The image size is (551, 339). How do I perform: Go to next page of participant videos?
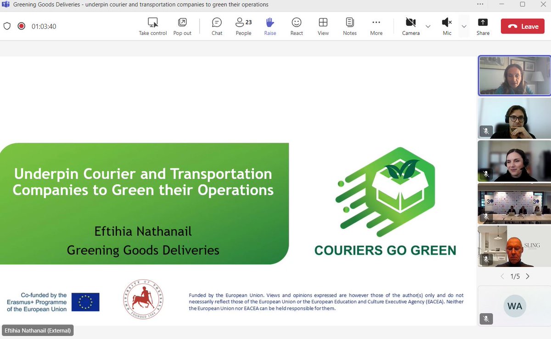tap(528, 276)
